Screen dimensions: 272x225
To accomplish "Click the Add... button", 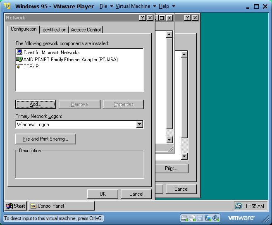I will [x=36, y=104].
